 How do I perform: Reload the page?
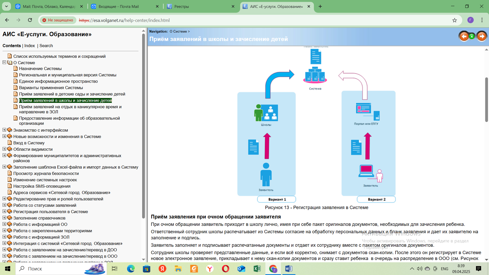(x=30, y=20)
